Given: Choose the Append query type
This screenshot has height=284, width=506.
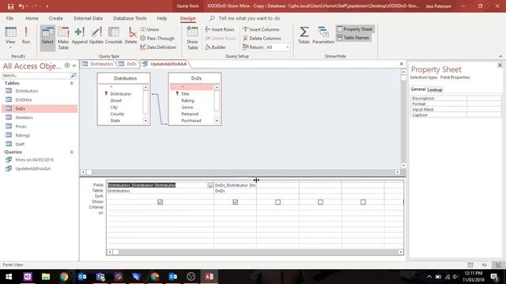Looking at the screenshot, I should pos(79,35).
